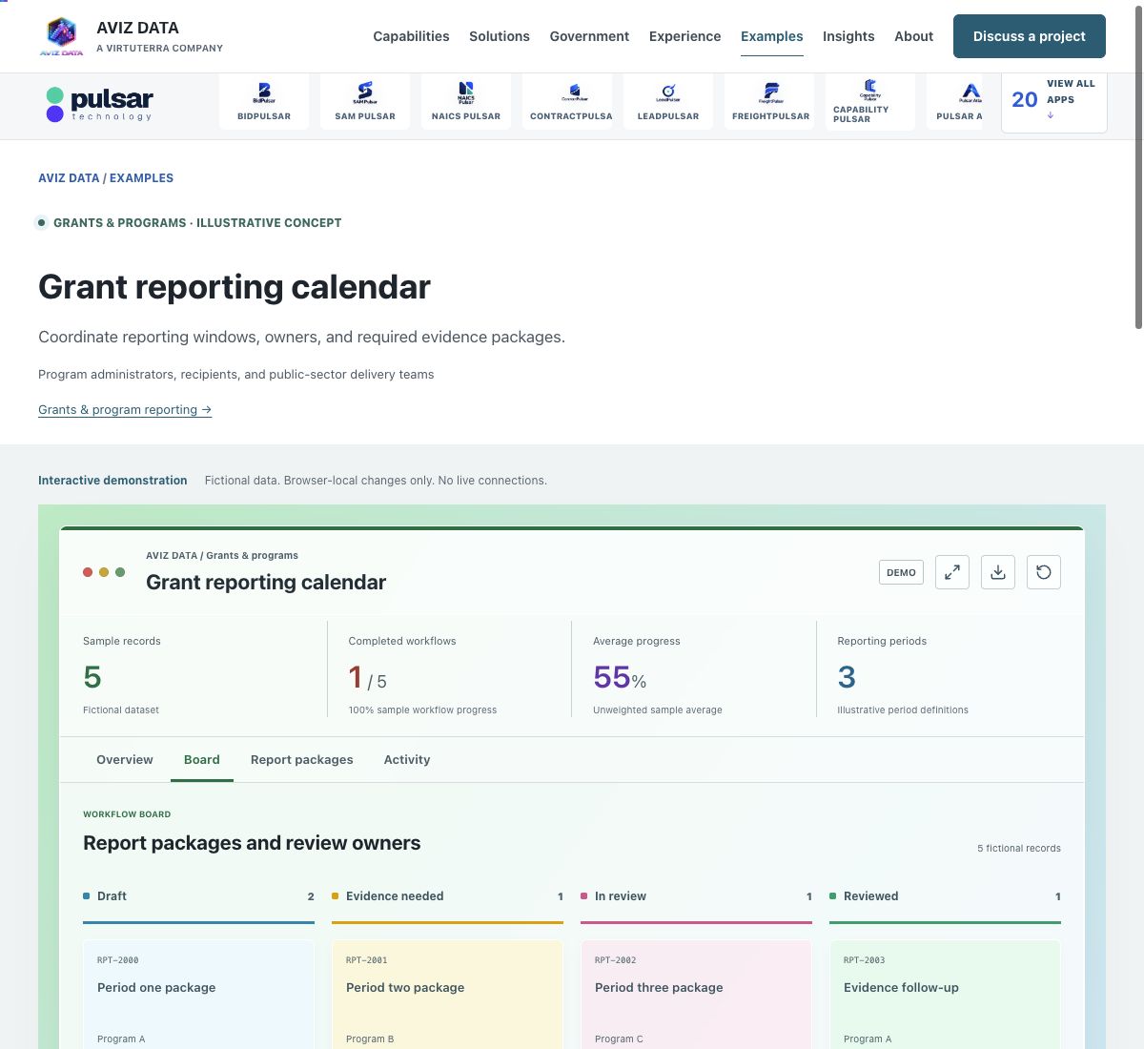The height and width of the screenshot is (1049, 1144).
Task: Go to AVIZ DATA breadcrumb link
Action: click(69, 178)
